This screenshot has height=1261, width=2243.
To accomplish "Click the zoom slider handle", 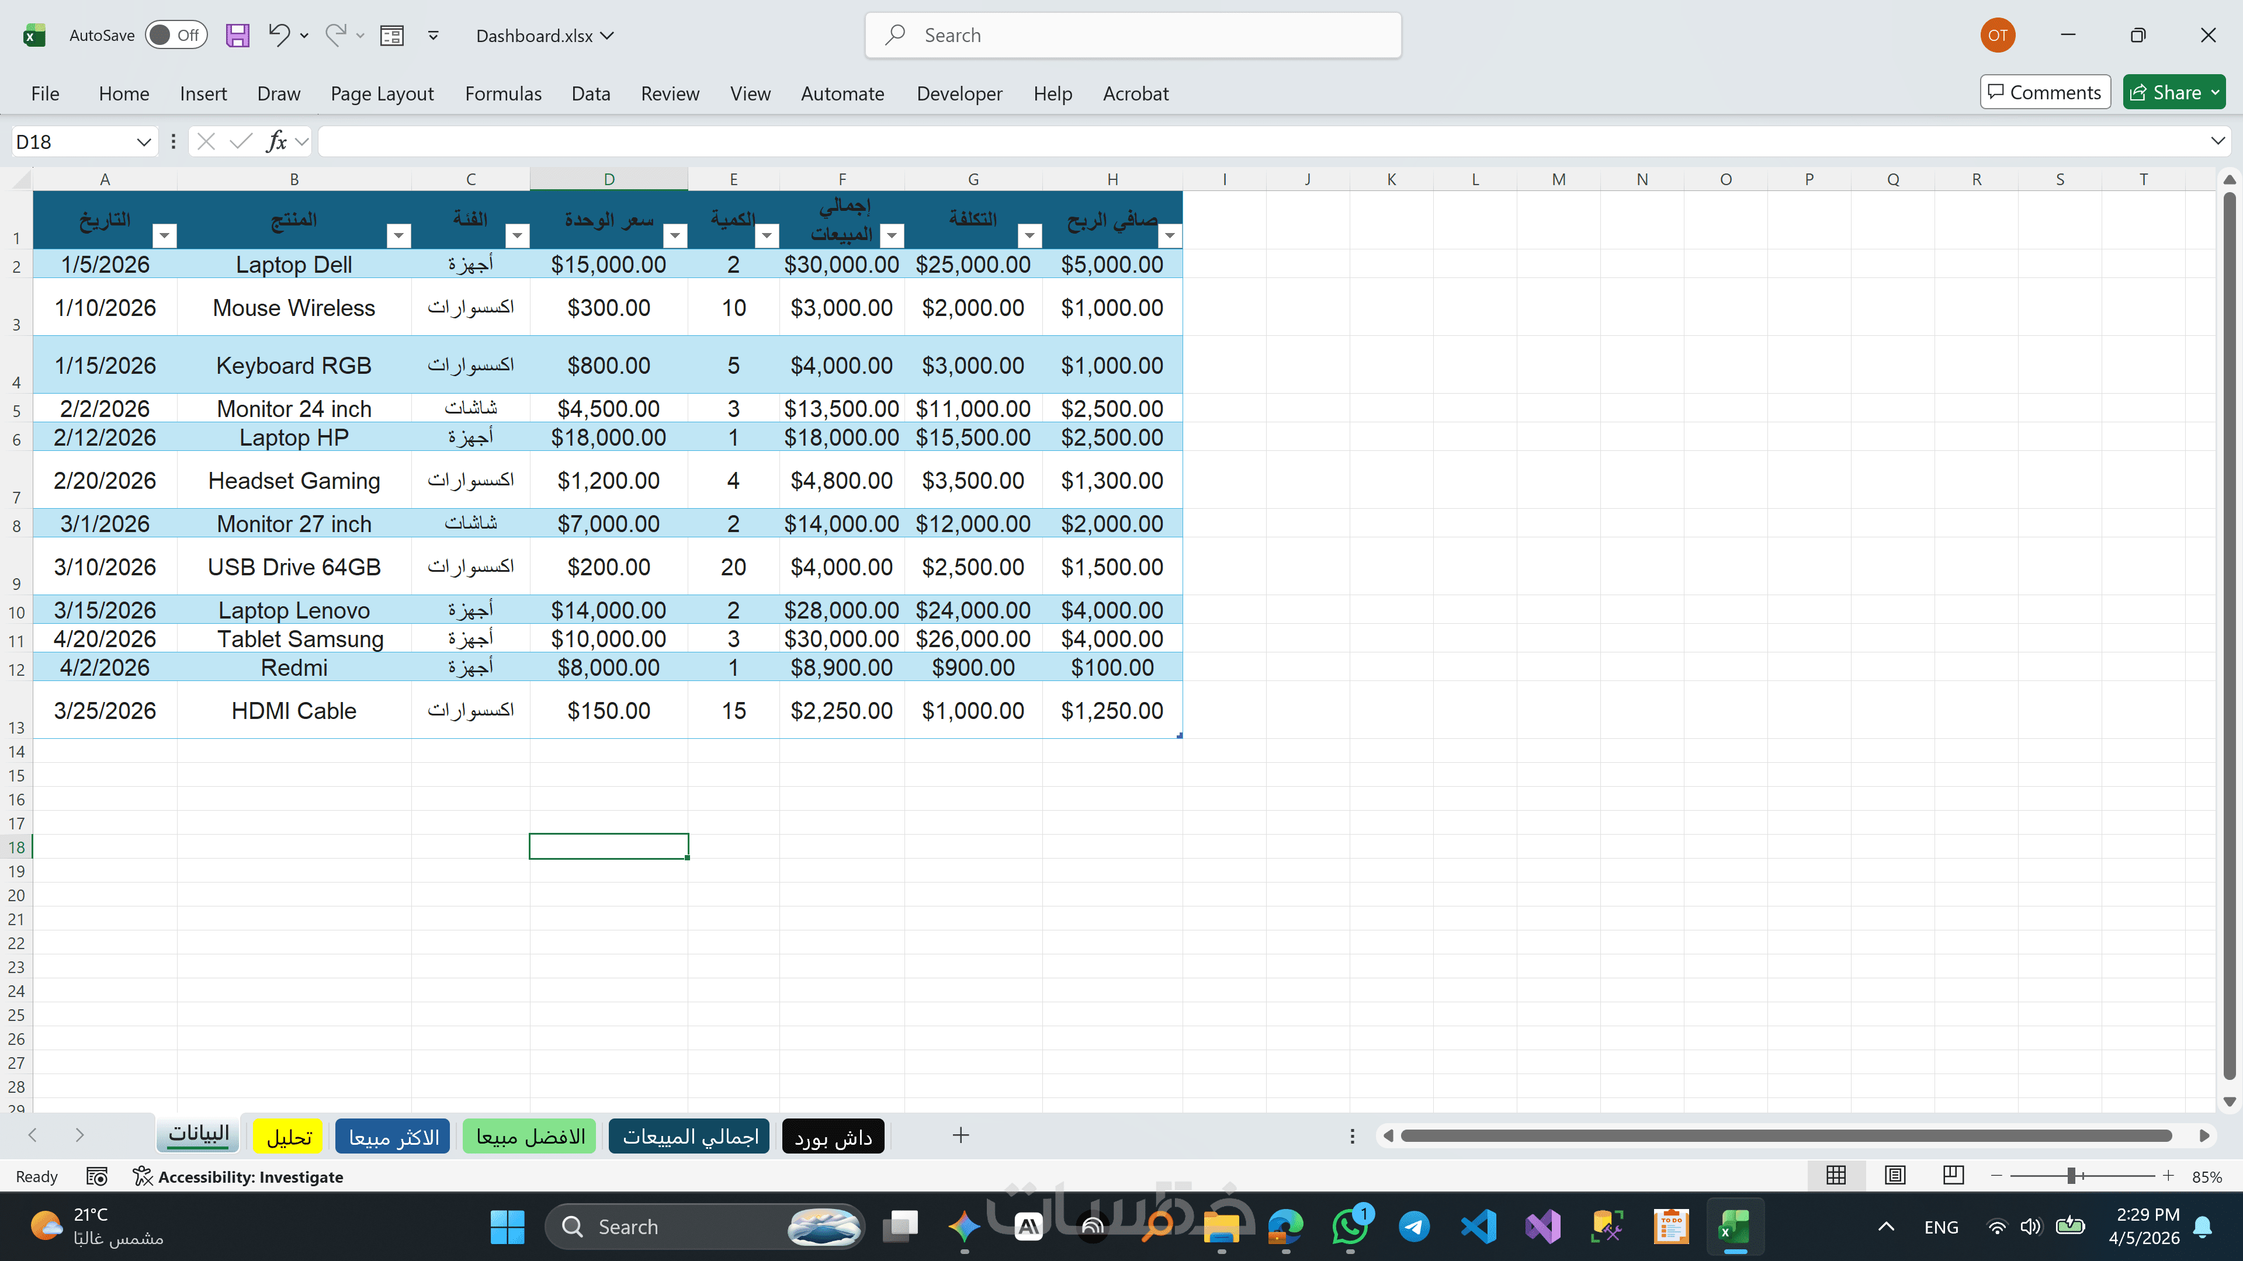I will 2071,1176.
